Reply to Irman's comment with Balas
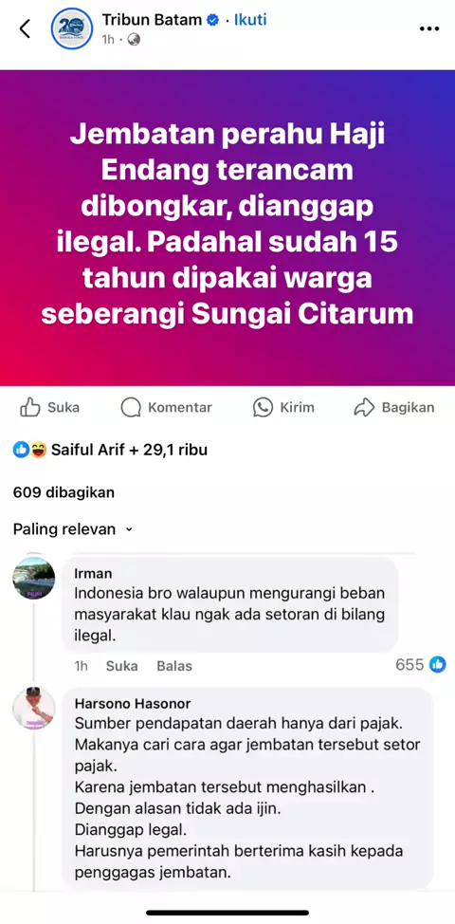The height and width of the screenshot is (924, 455). [x=174, y=666]
